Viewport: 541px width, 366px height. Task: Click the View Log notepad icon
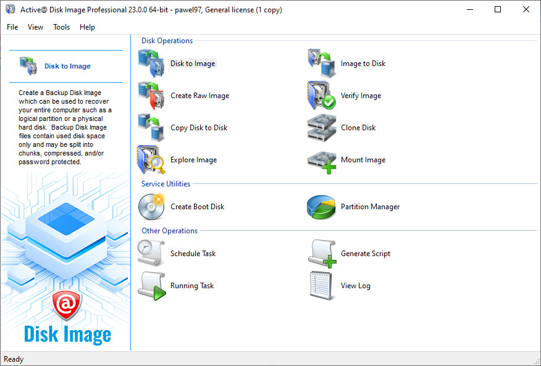[x=321, y=286]
